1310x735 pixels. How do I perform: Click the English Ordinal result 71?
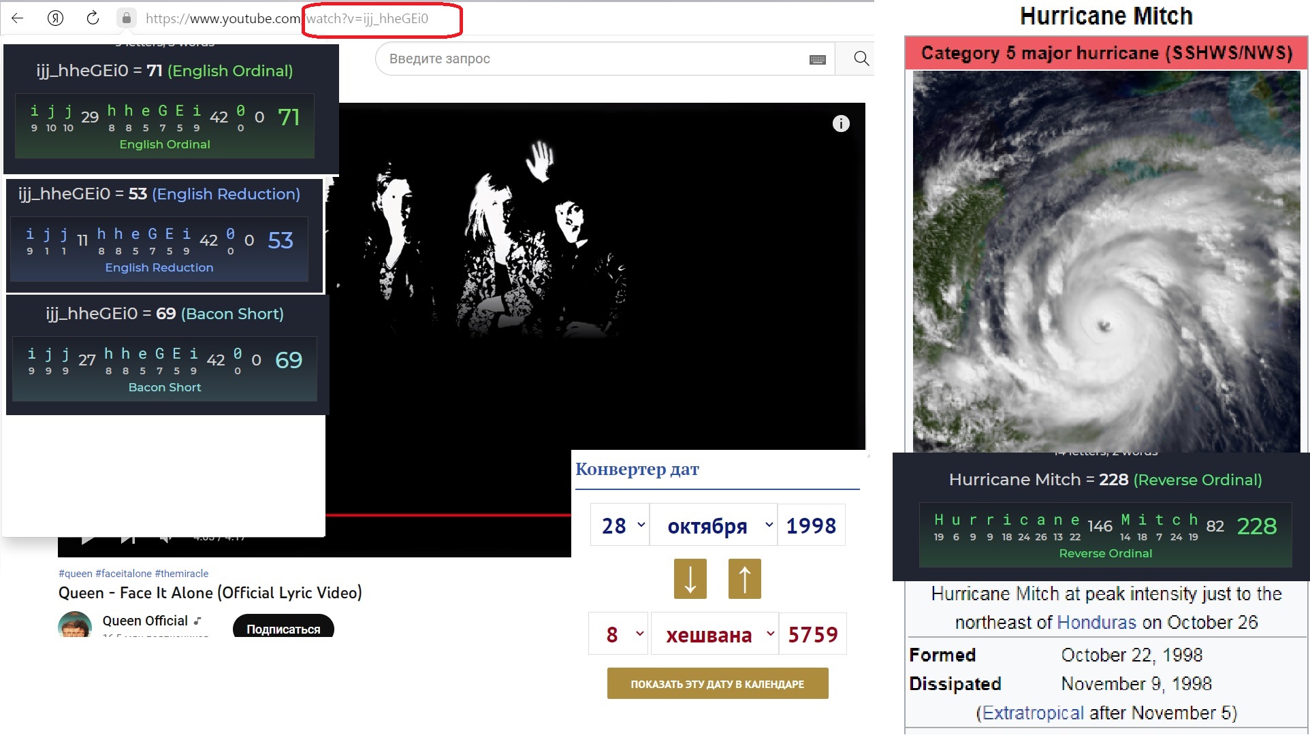[289, 117]
